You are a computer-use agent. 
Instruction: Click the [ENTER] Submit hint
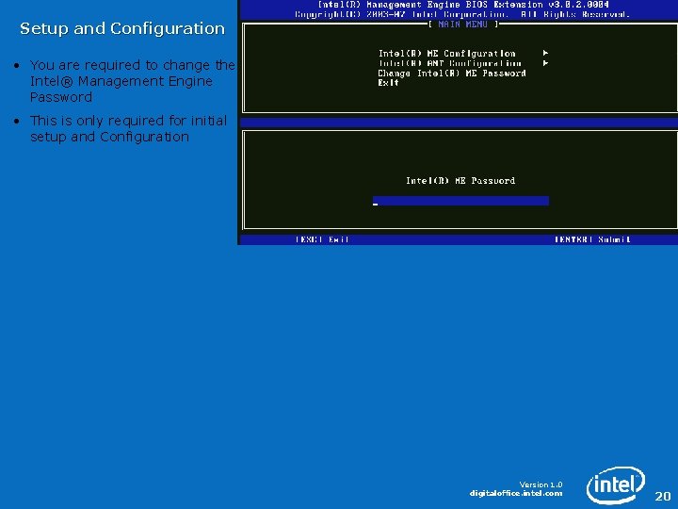592,239
